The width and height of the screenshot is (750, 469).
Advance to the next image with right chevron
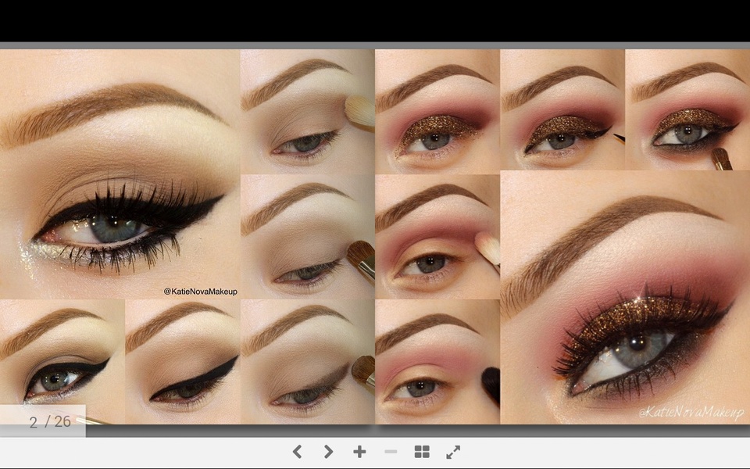pos(328,451)
